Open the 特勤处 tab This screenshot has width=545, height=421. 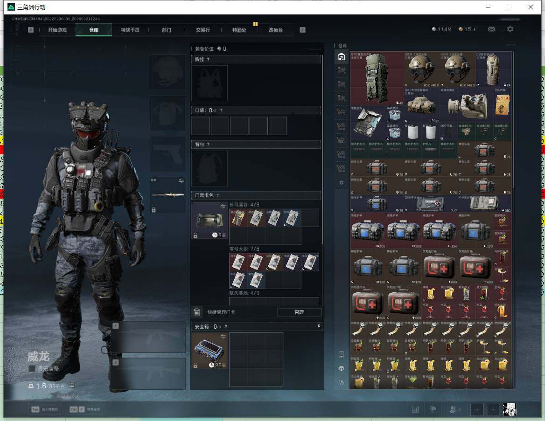[x=239, y=30]
